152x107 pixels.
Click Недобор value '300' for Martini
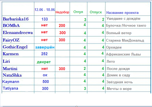tap(62, 69)
